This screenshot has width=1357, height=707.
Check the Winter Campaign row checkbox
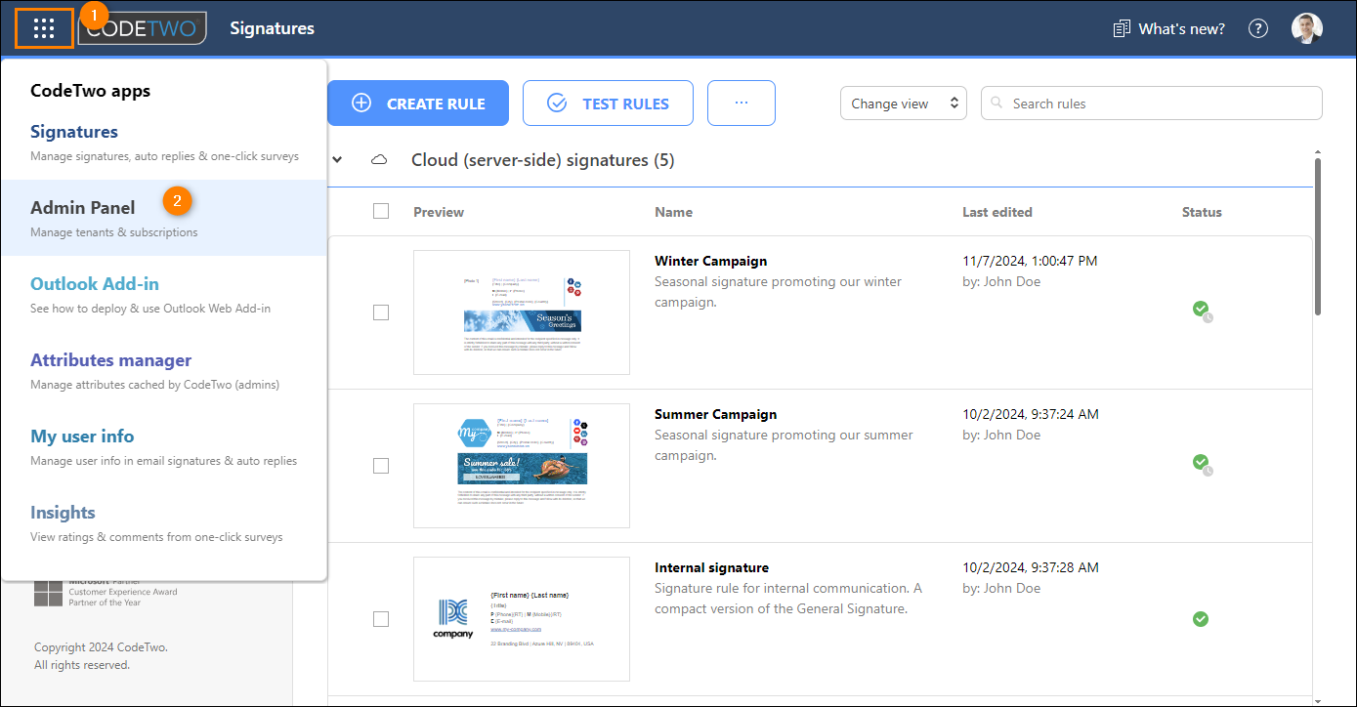click(x=381, y=312)
